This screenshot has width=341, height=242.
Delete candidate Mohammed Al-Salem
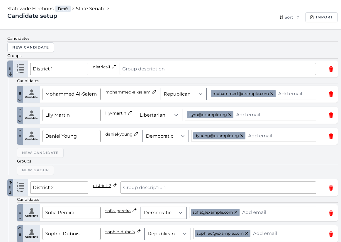pos(331,94)
